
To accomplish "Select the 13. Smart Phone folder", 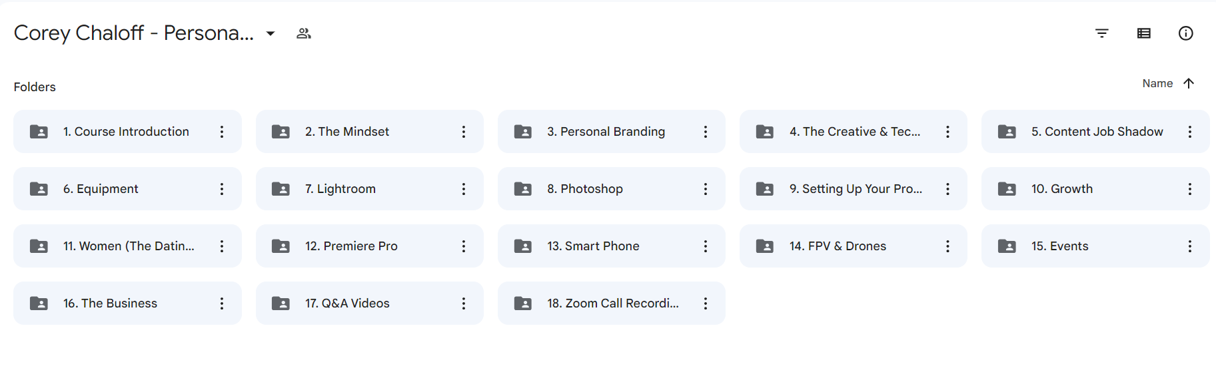I will click(612, 246).
